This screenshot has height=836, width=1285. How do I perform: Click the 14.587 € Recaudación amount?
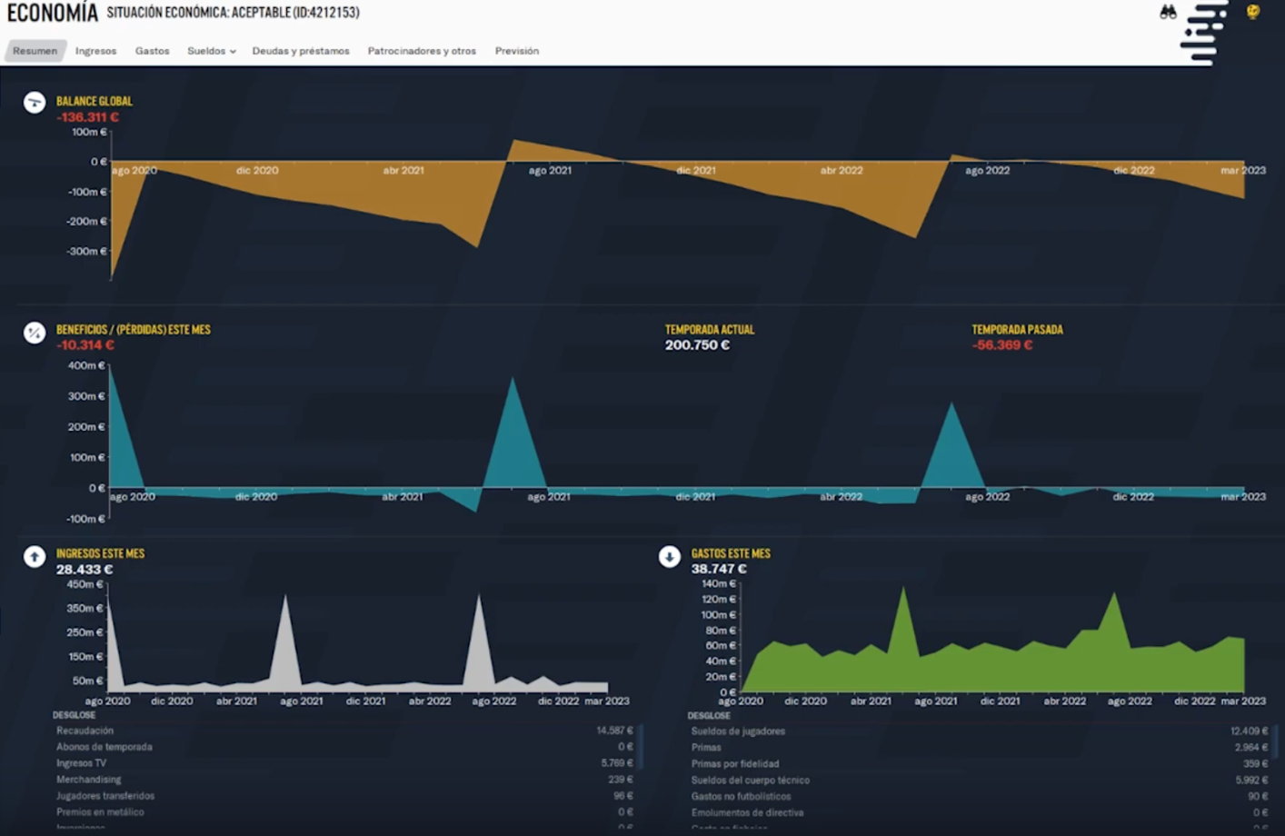(614, 731)
